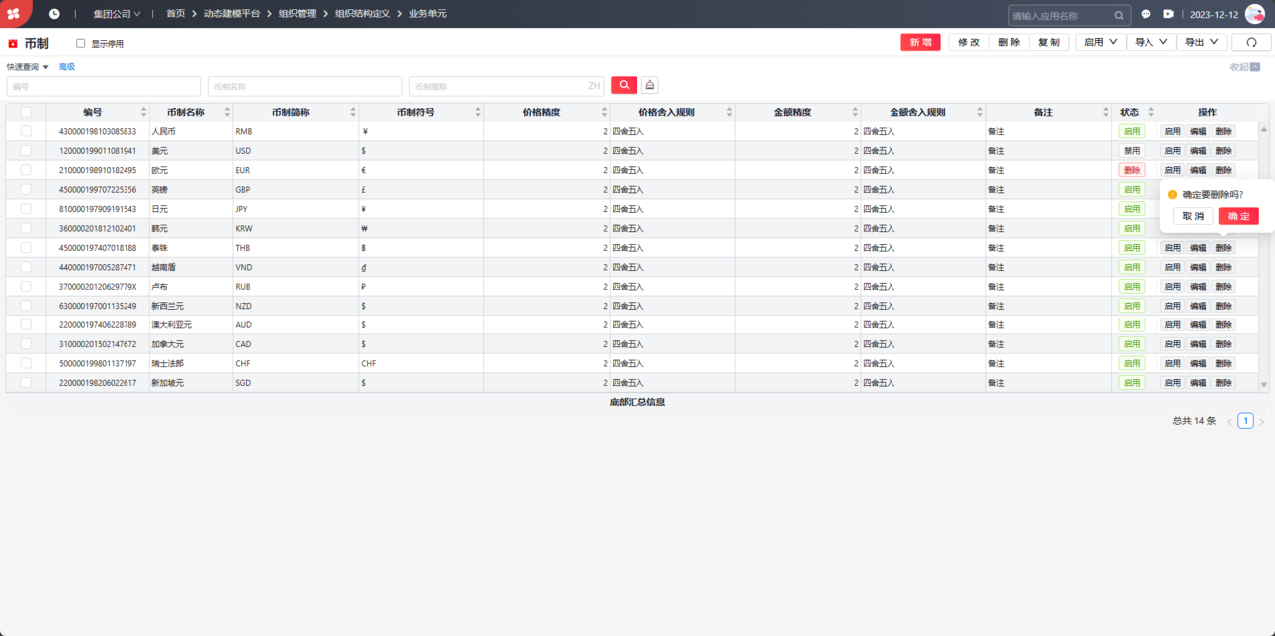Image resolution: width=1275 pixels, height=636 pixels.
Task: Sort by 金额精度 column arrows
Action: 855,112
